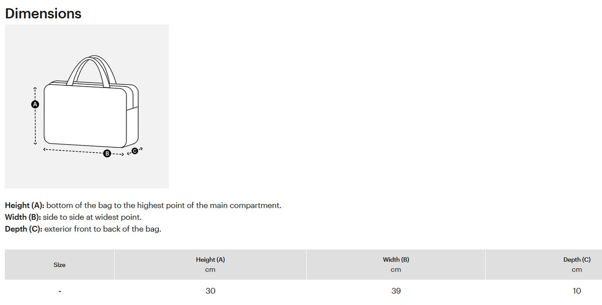The width and height of the screenshot is (602, 305).
Task: Select the Depth (C) column header
Action: [577, 259]
